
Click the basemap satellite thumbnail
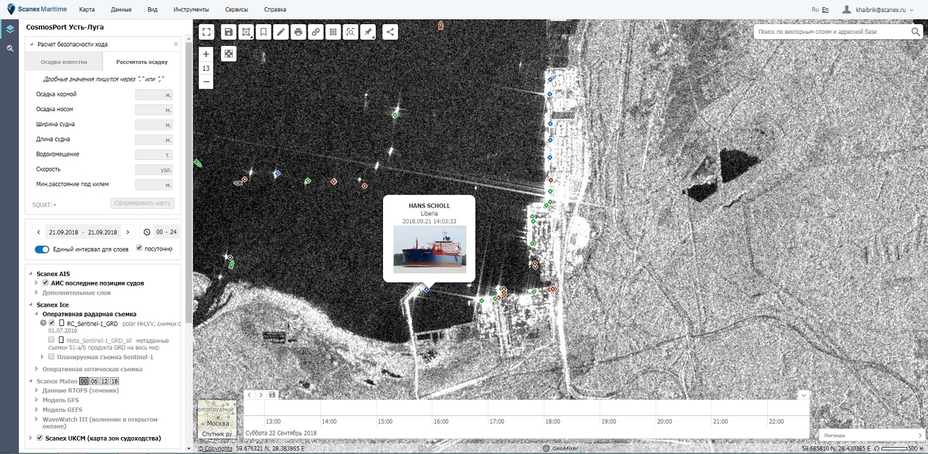217,419
